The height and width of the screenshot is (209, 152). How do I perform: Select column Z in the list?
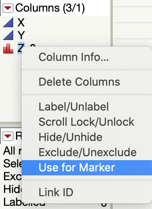click(x=21, y=48)
